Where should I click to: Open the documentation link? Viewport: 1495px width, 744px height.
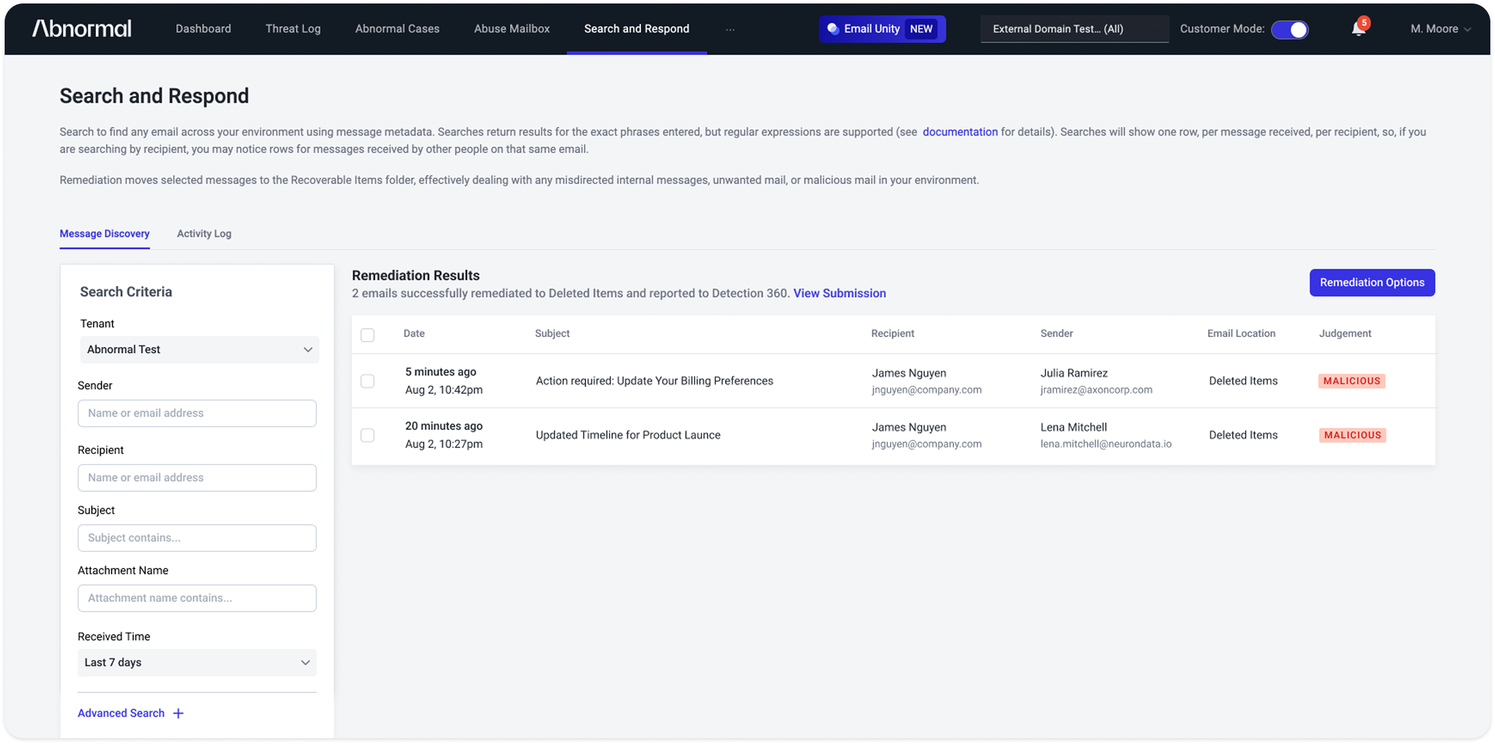pyautogui.click(x=959, y=132)
